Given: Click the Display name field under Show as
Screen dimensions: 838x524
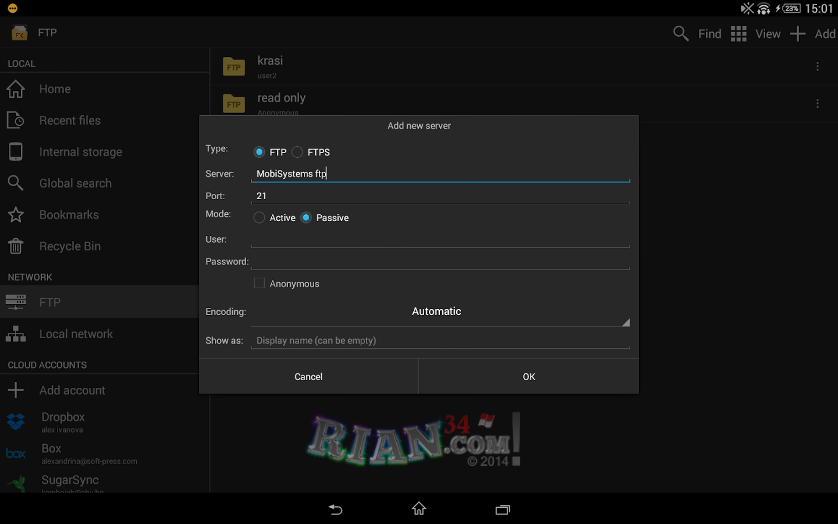Looking at the screenshot, I should tap(441, 340).
